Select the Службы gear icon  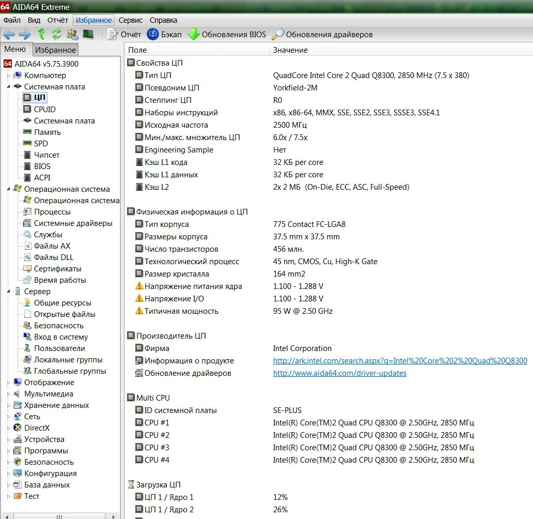tap(27, 235)
